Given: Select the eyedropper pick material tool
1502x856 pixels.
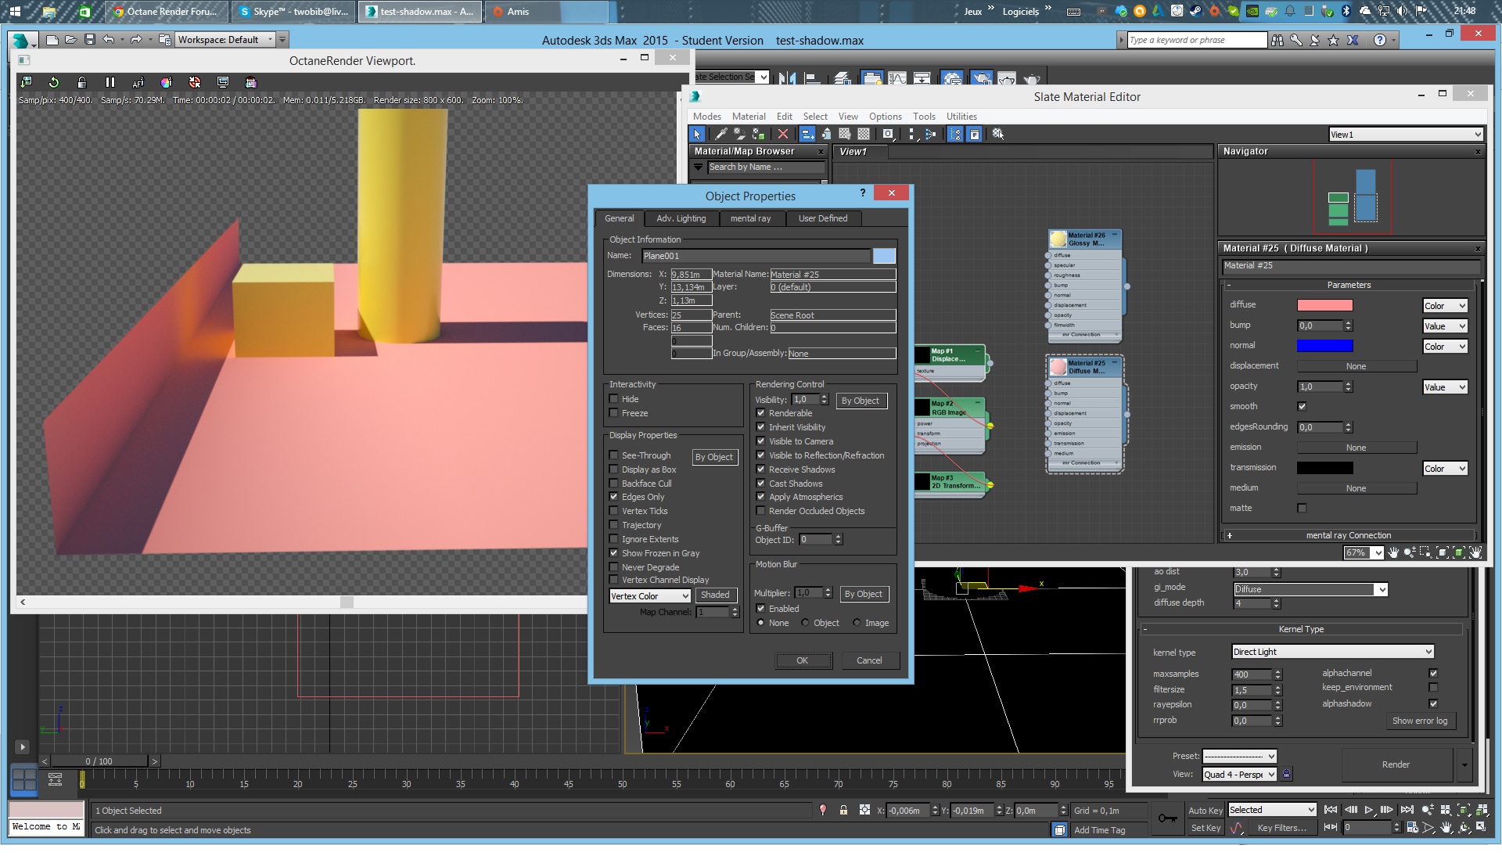Looking at the screenshot, I should [720, 134].
